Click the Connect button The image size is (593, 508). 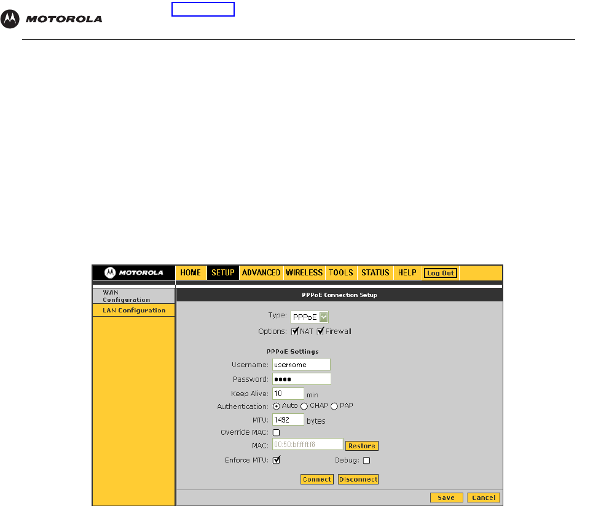click(317, 479)
